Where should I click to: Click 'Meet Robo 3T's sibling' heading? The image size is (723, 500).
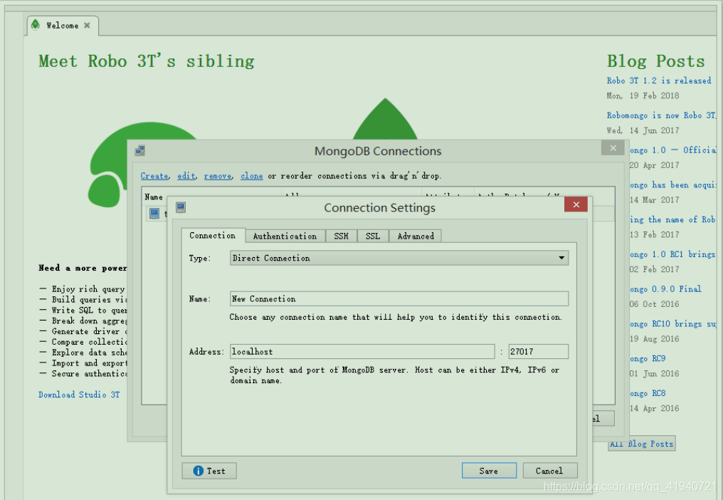147,61
